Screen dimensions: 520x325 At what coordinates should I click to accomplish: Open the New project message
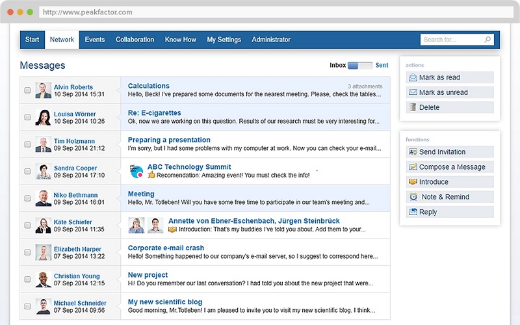[x=148, y=275]
